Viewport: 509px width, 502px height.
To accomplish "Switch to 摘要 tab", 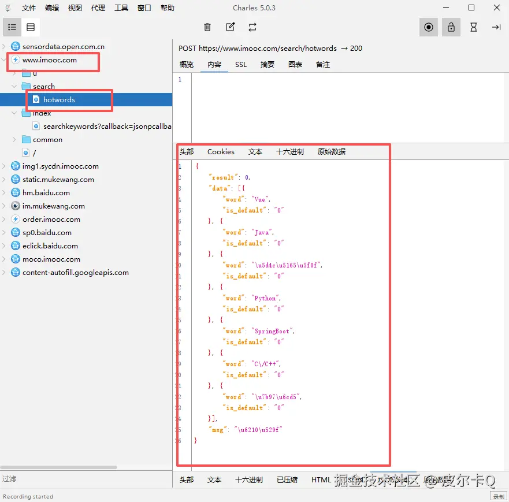I will click(267, 65).
